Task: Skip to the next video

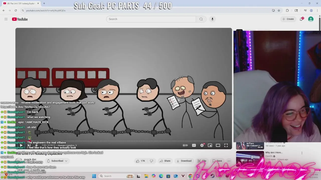Action: pos(29,145)
